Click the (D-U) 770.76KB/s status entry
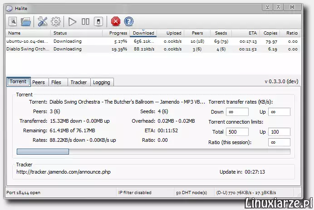 click(246, 193)
